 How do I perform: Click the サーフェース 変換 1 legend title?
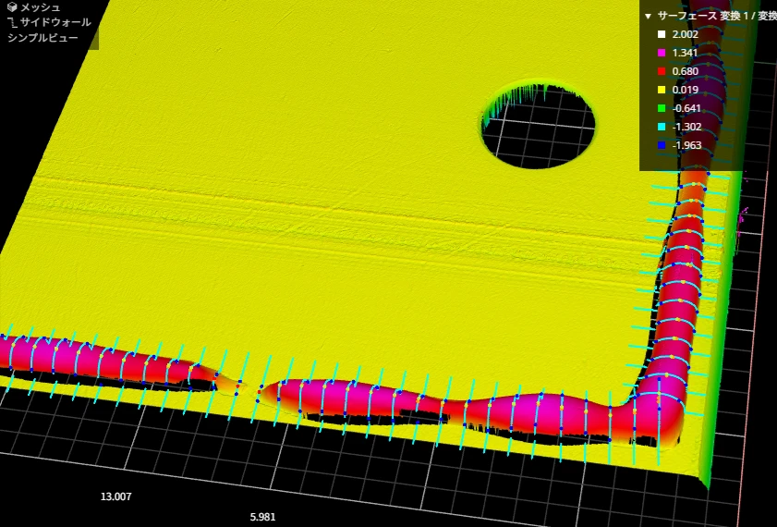click(x=711, y=16)
